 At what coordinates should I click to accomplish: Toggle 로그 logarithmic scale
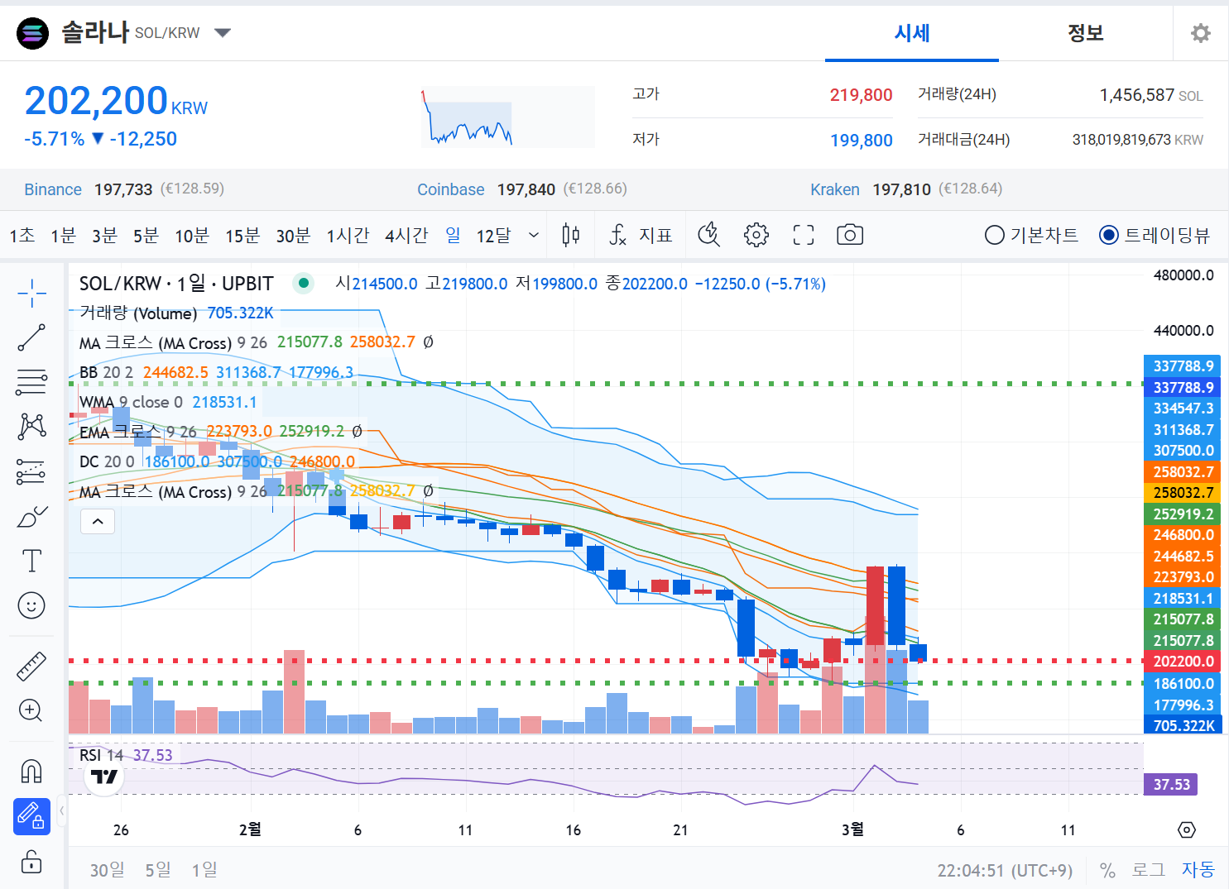coord(1148,870)
